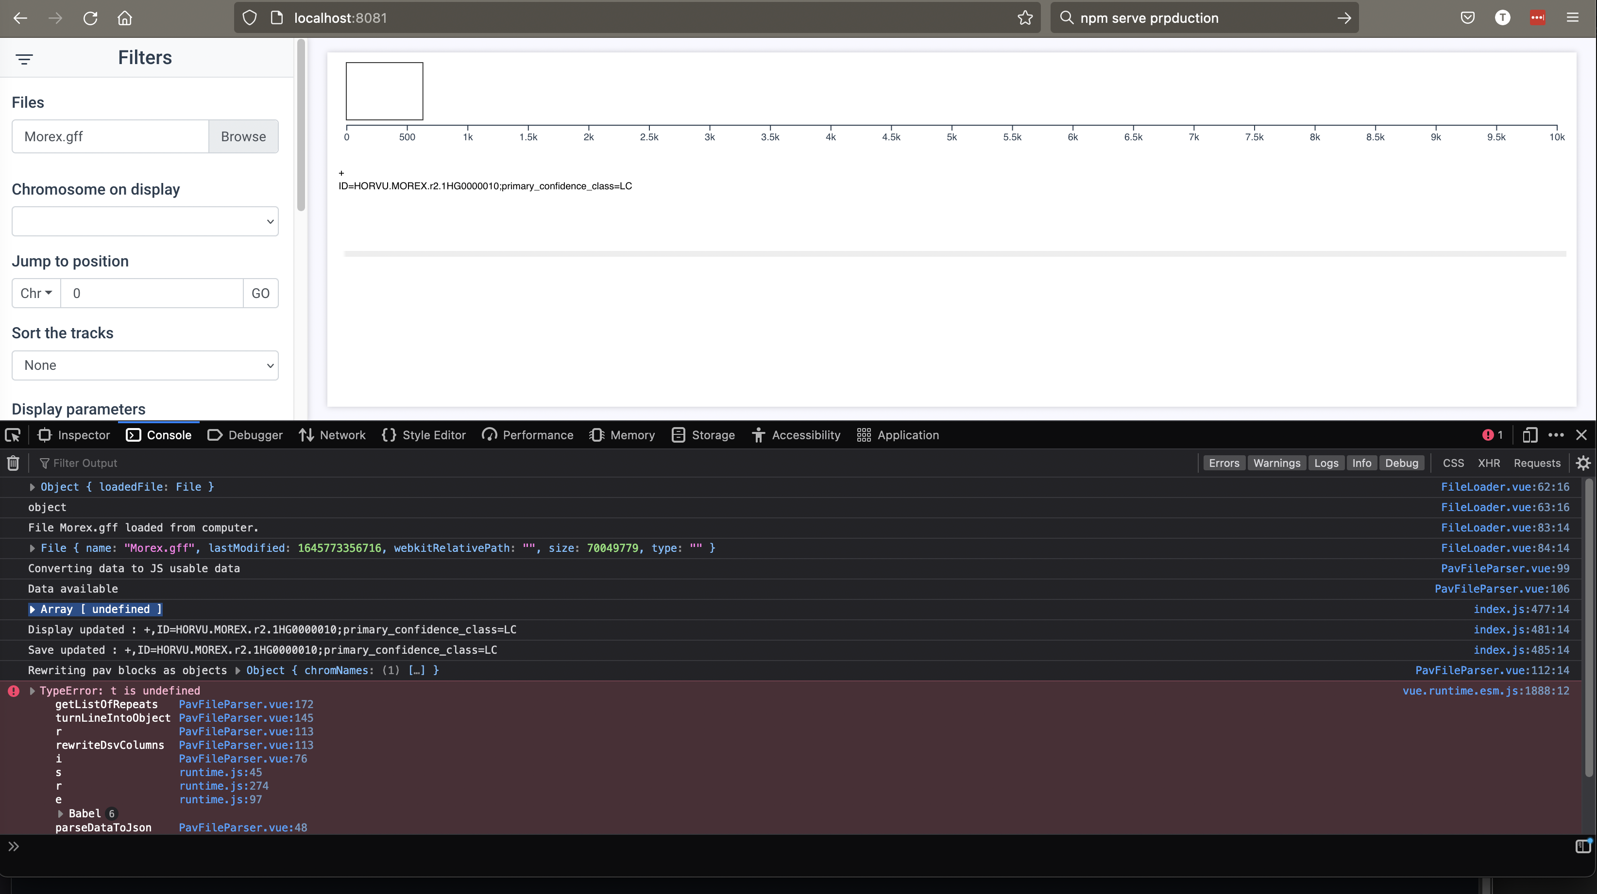This screenshot has height=894, width=1597.
Task: Click the Jump to position number field
Action: (152, 293)
